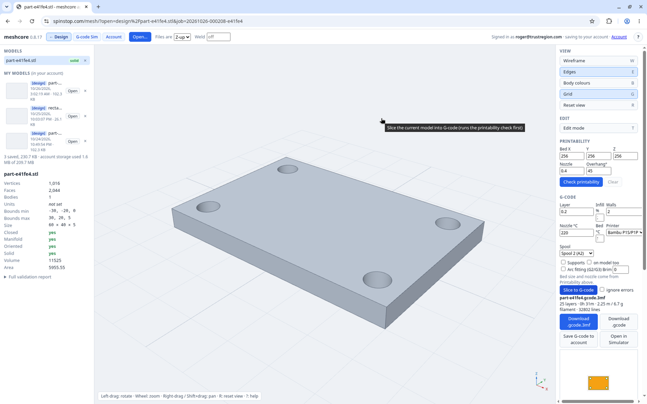The width and height of the screenshot is (647, 404).
Task: Close the part-e41fe4.stl browser tab
Action: coord(86,7)
